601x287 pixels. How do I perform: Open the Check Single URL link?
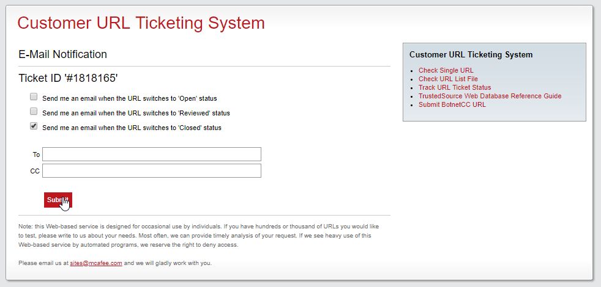pyautogui.click(x=446, y=70)
